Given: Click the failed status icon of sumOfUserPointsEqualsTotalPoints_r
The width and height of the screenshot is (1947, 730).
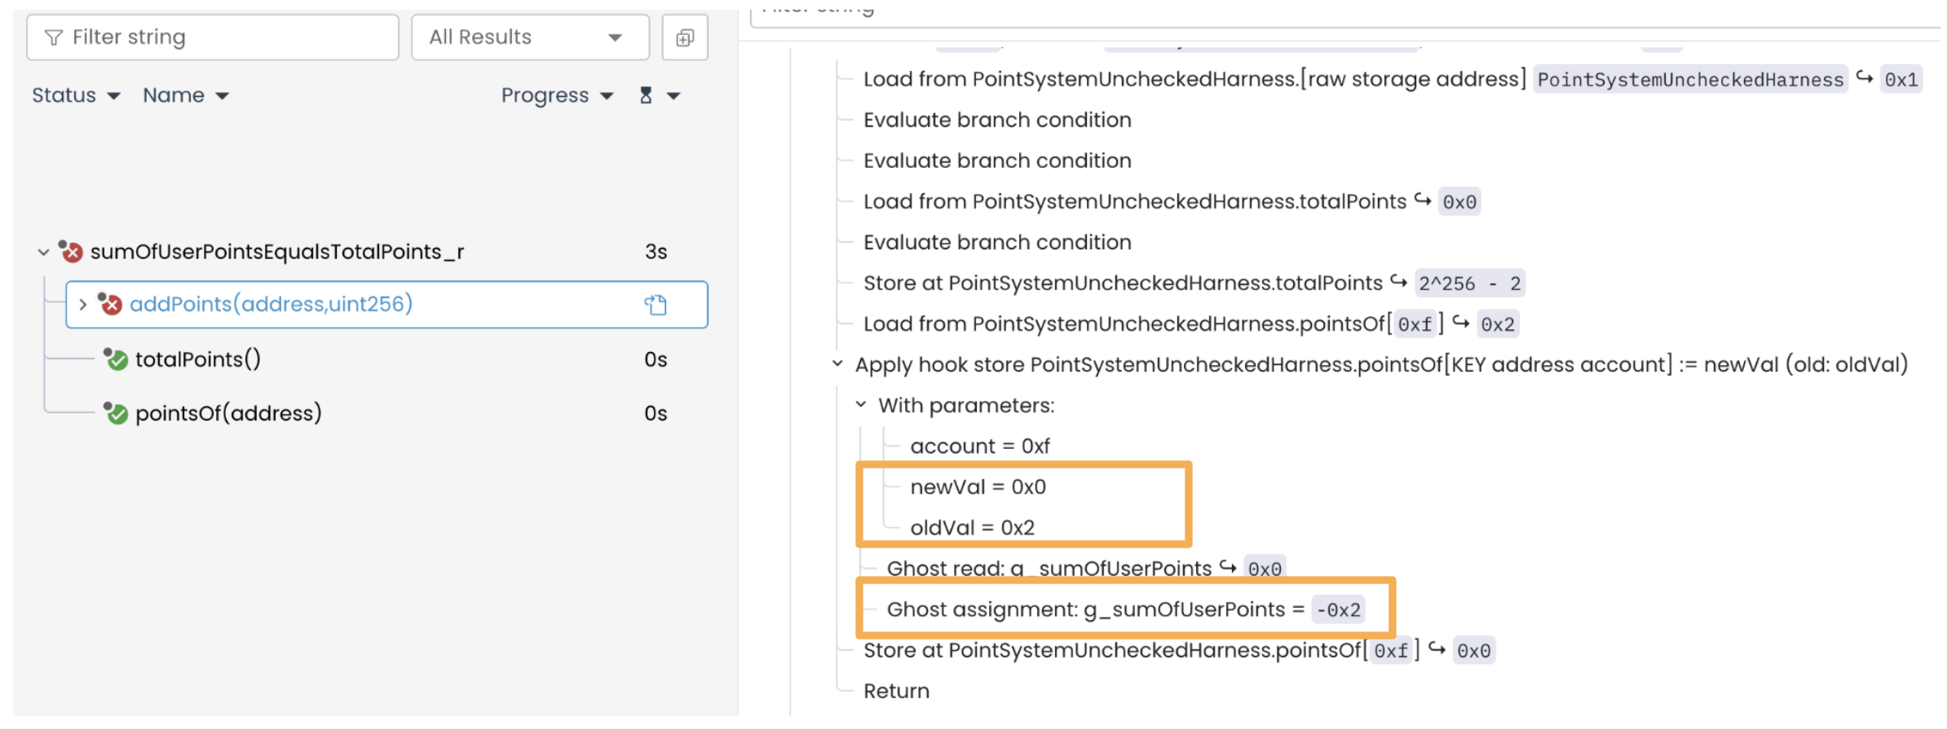Looking at the screenshot, I should click(72, 253).
